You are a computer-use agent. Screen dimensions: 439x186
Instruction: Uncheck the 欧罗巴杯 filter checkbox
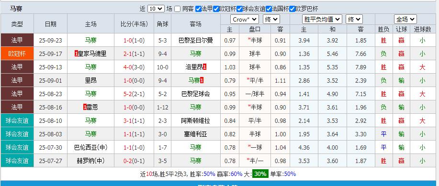(x=293, y=9)
